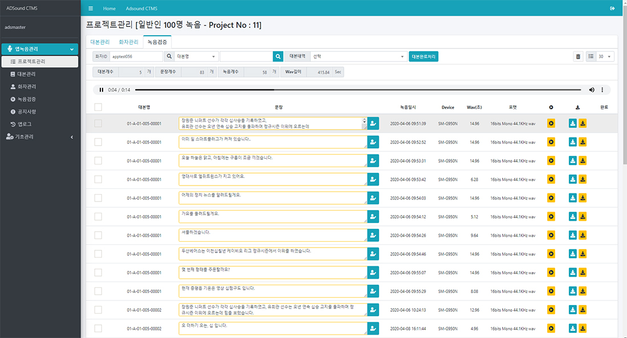The width and height of the screenshot is (627, 338).
Task: Check the row recorded at 09:54:46
Action: [x=98, y=254]
